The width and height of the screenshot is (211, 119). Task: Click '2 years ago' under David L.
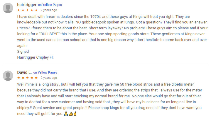tap(49, 78)
